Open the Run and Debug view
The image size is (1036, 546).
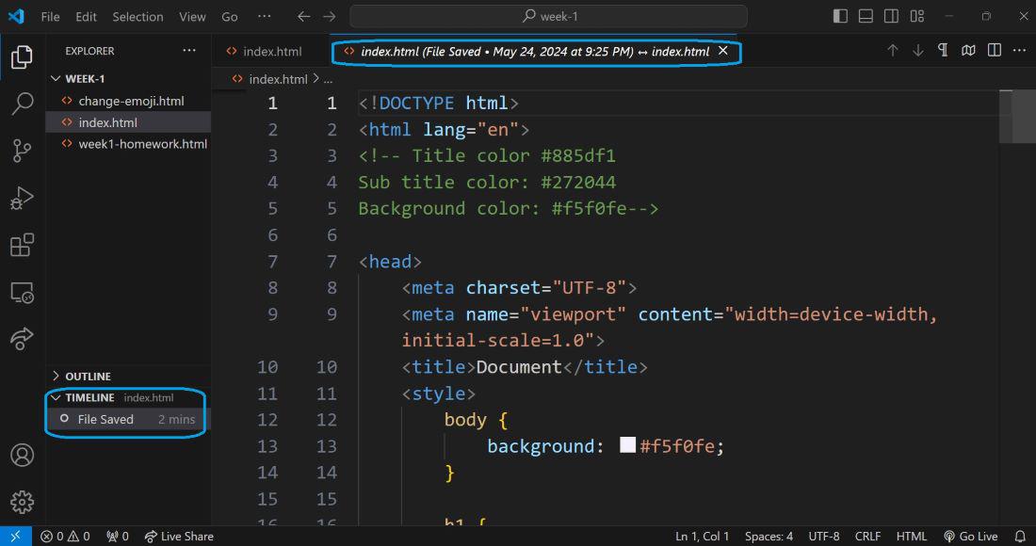[22, 199]
